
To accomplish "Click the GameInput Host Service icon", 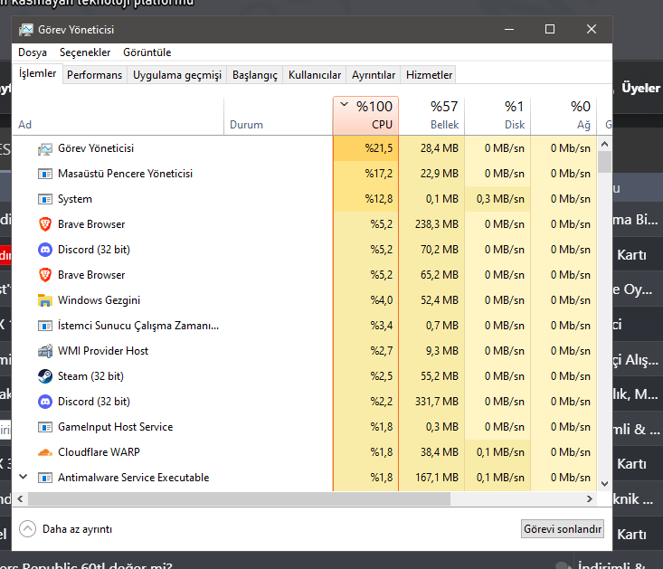I will (45, 427).
